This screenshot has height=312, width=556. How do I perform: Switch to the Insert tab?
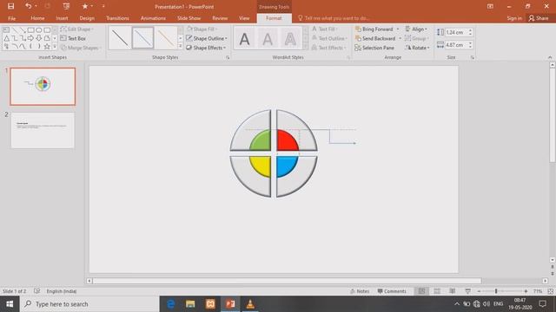point(62,18)
